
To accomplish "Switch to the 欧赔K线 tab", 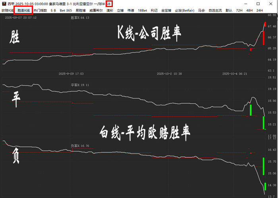I will [x=8, y=10].
